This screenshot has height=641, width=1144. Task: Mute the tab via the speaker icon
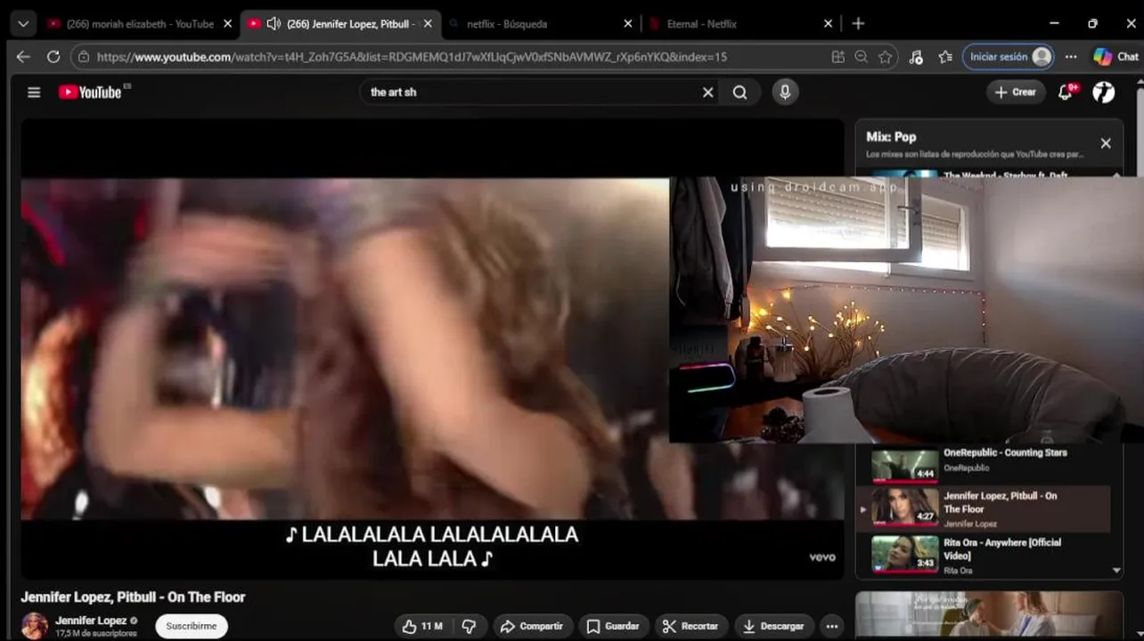tap(274, 23)
